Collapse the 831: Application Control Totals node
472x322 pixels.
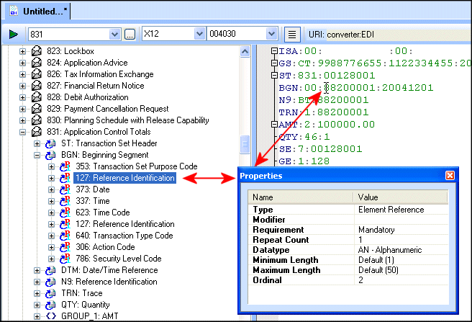(23, 132)
